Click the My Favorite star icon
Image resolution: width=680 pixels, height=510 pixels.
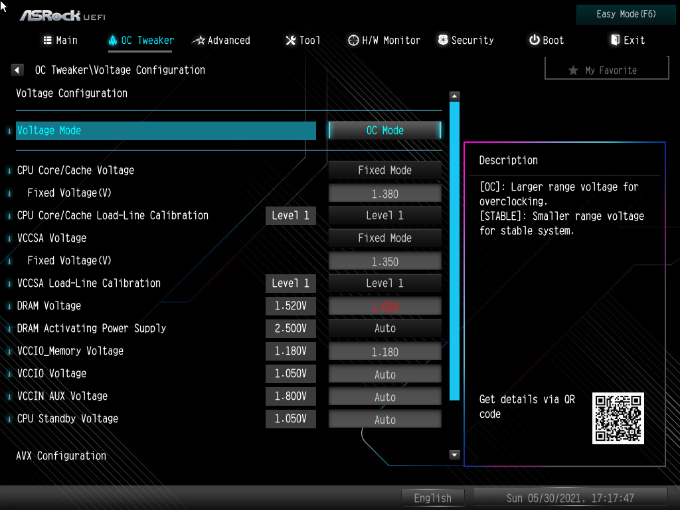tap(572, 68)
